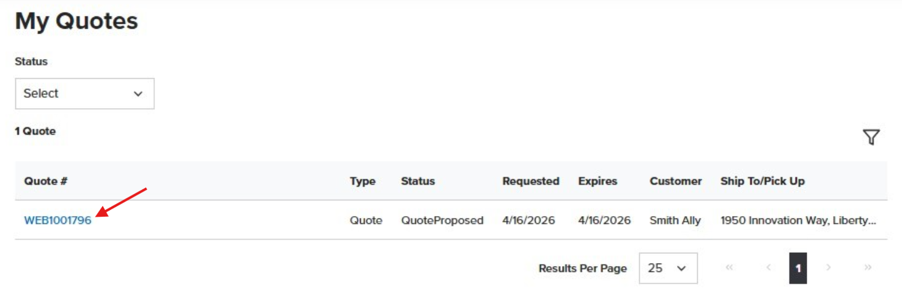
Task: Expand the Results Per Page 25 dropdown
Action: tap(668, 268)
